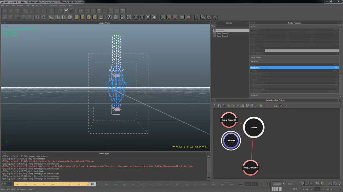
Task: Select Drag_Force03 in the Nodes list
Action: click(x=223, y=33)
